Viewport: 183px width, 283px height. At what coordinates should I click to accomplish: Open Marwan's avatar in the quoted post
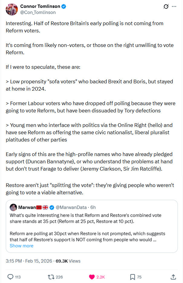[x=13, y=207]
